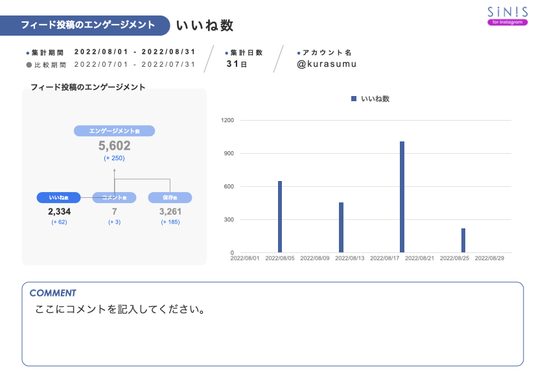Click the pink "for Instagram" badge
The image size is (545, 386).
coord(507,22)
